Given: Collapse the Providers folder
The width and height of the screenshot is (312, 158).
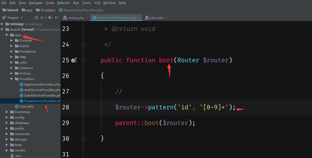Looking at the screenshot, I should pyautogui.click(x=12, y=79).
